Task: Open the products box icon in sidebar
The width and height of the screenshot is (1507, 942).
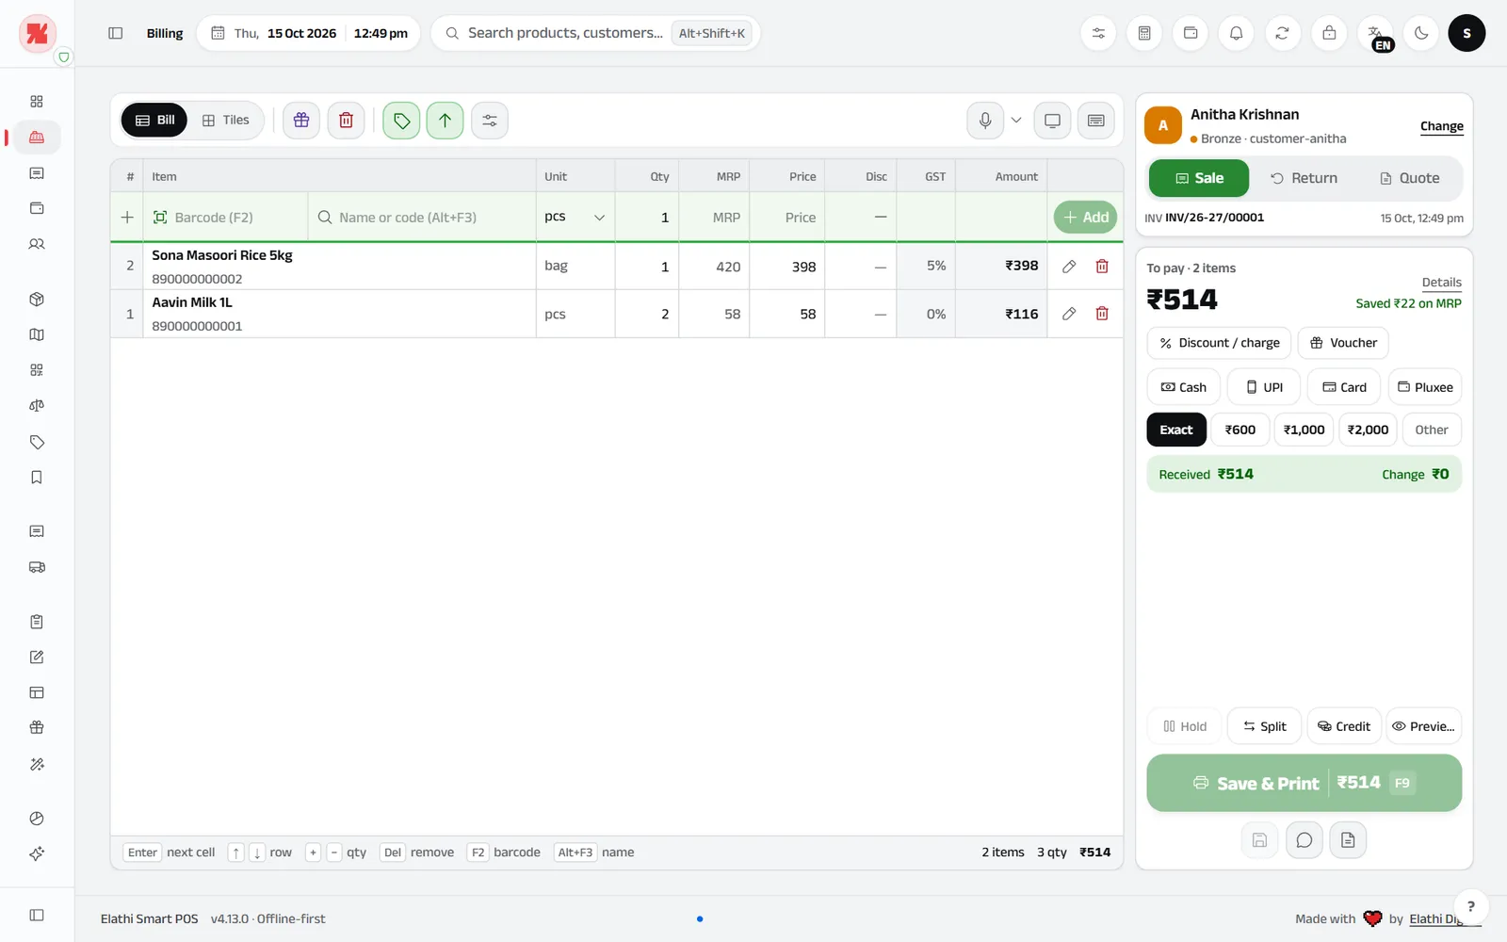Action: click(37, 300)
